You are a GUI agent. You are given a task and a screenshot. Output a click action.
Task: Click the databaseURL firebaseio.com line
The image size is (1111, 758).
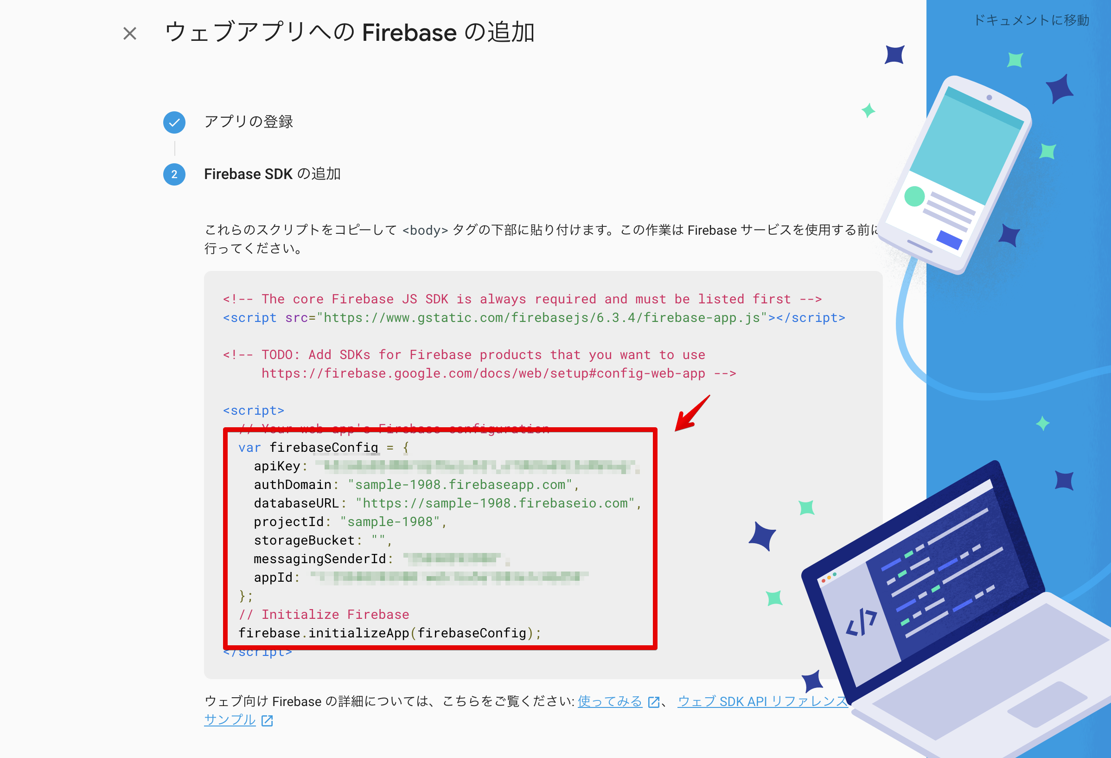(x=447, y=504)
